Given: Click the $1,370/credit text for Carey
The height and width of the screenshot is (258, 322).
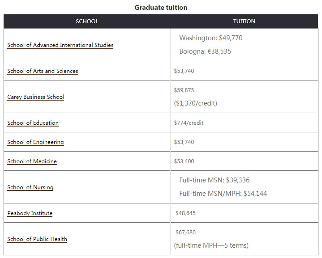Looking at the screenshot, I should click(195, 103).
